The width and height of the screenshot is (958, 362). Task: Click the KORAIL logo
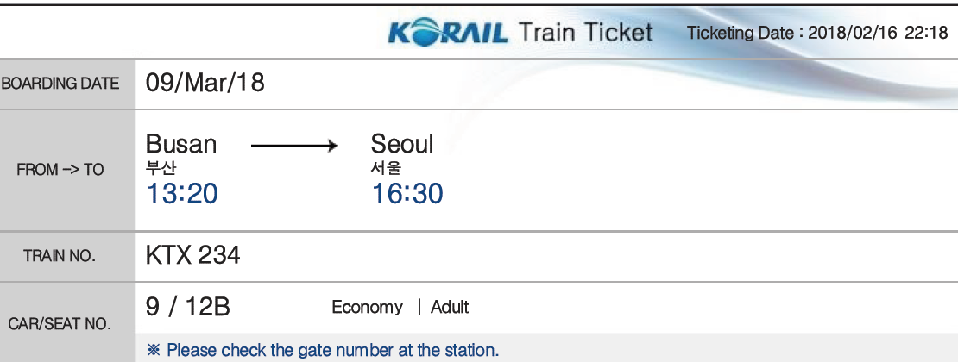[x=448, y=33]
